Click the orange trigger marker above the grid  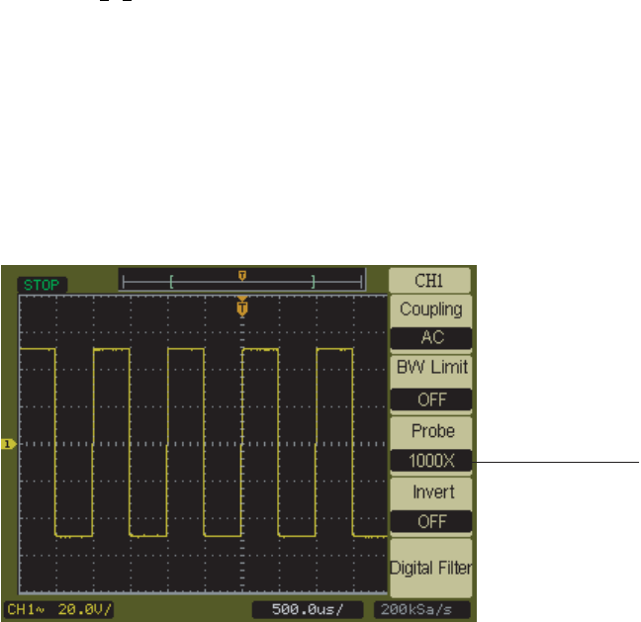[x=242, y=309]
